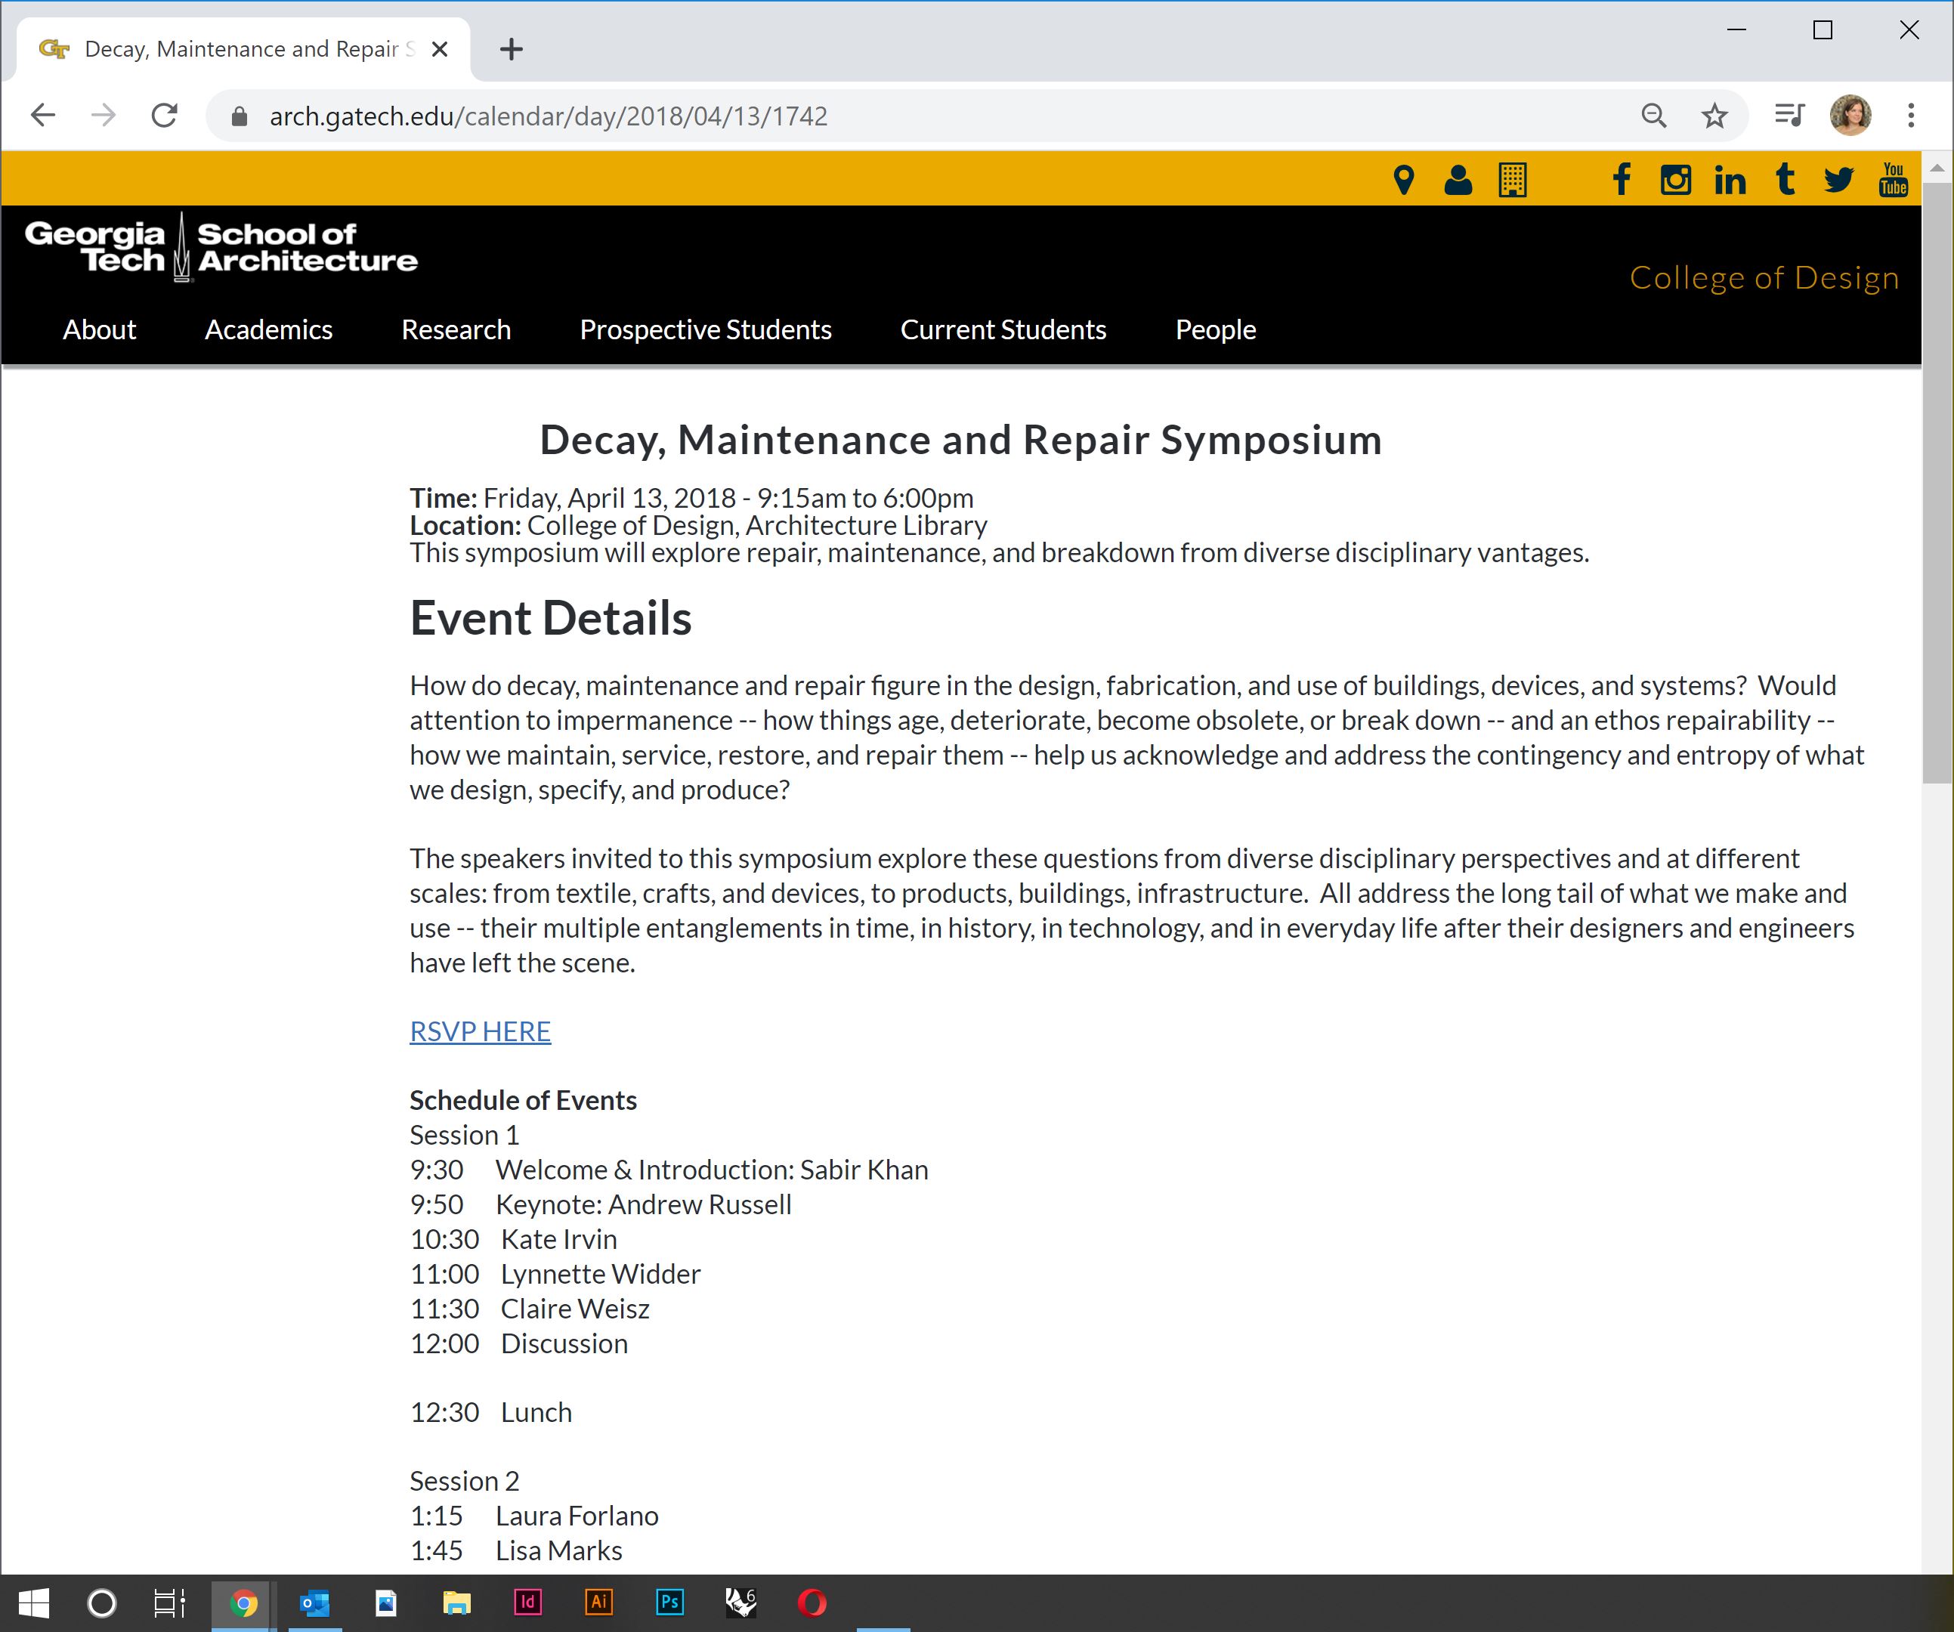
Task: Launch Photoshop from the taskbar
Action: click(669, 1603)
